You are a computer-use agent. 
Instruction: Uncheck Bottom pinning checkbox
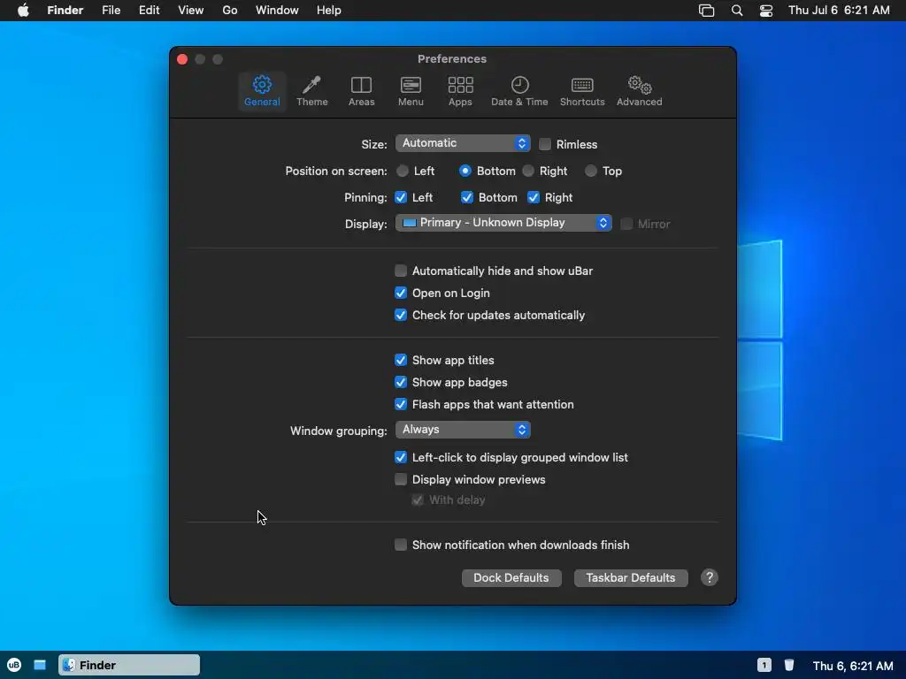tap(467, 197)
